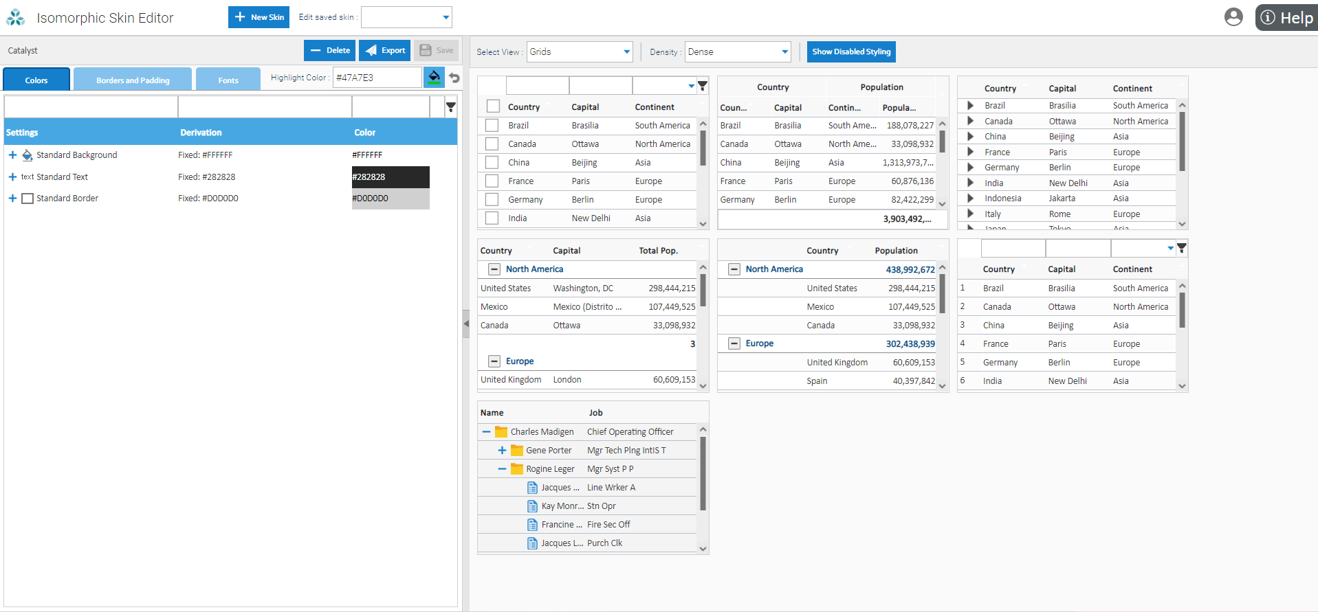The width and height of the screenshot is (1318, 612).
Task: Click the highlight color paint bucket icon
Action: (x=434, y=78)
